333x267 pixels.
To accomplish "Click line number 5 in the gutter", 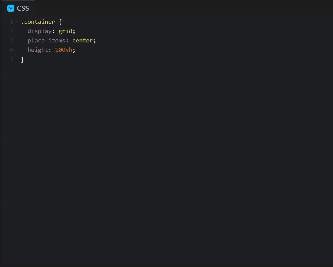I will tap(11, 59).
